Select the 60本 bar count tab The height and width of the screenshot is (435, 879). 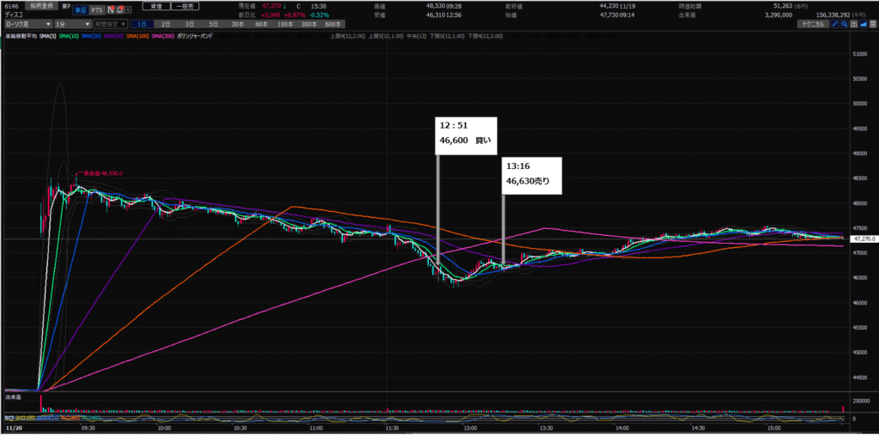pos(260,25)
